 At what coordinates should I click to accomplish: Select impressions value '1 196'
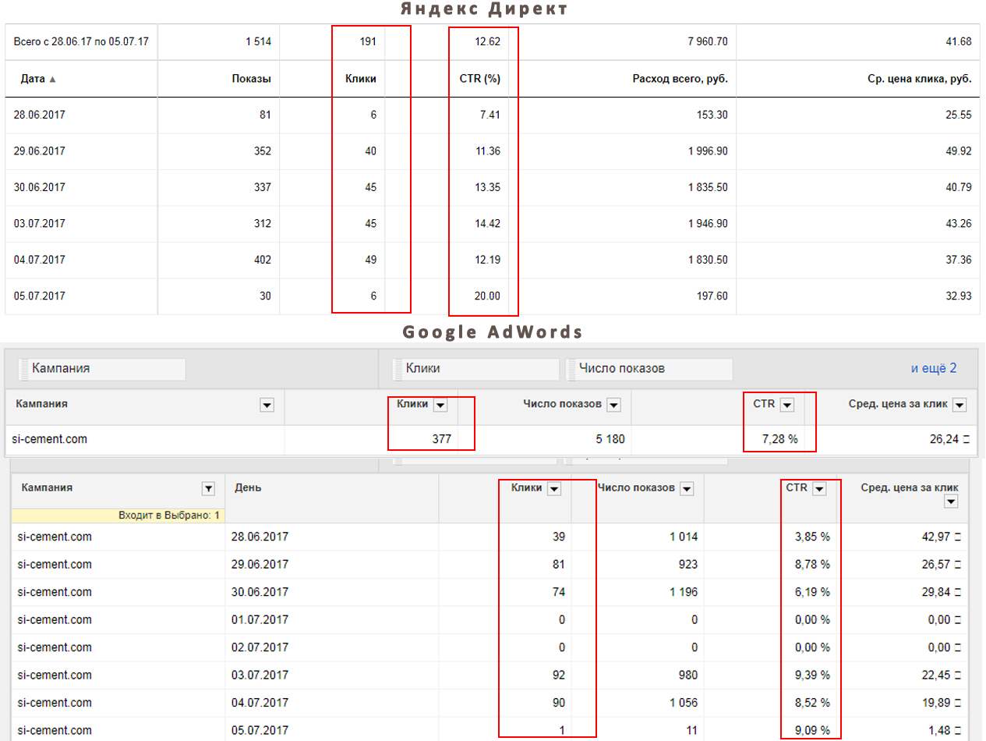click(683, 592)
